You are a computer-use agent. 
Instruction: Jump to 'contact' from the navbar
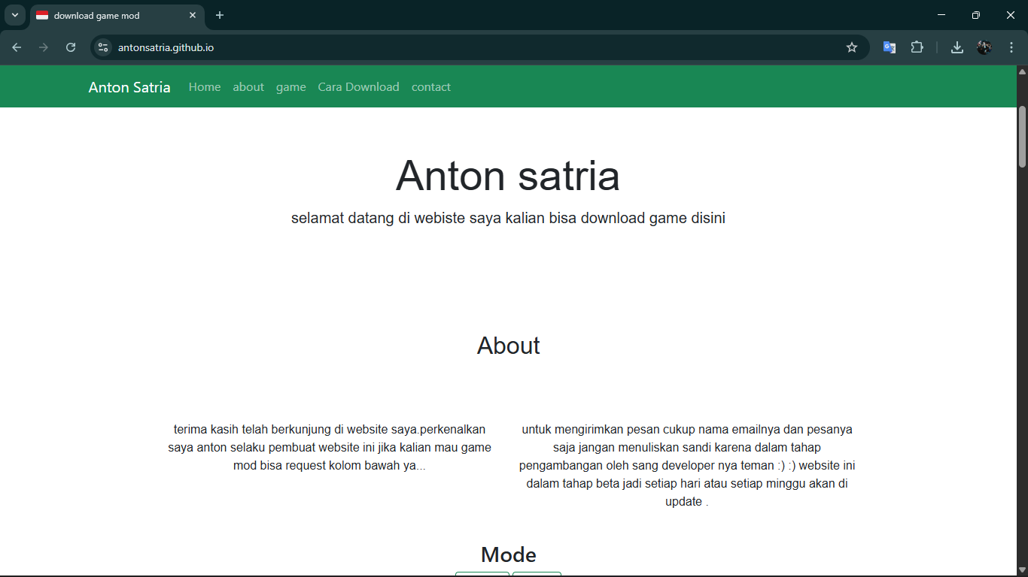pyautogui.click(x=431, y=87)
